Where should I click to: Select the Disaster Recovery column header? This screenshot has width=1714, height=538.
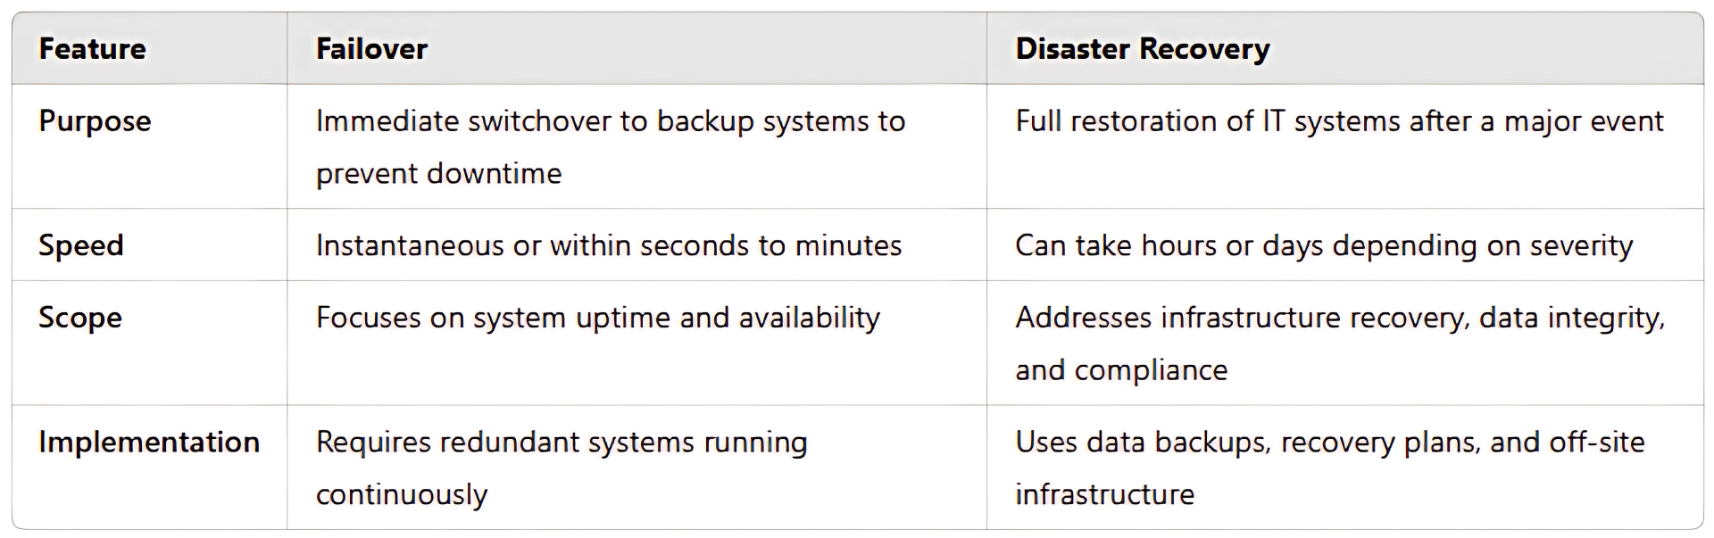click(x=1142, y=49)
